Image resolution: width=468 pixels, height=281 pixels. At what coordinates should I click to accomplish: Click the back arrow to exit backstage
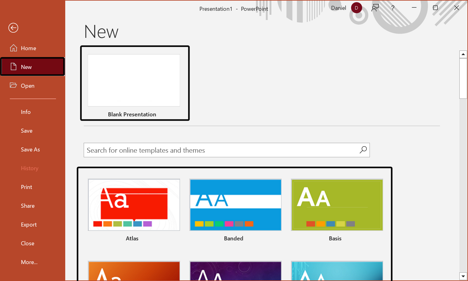(x=13, y=28)
